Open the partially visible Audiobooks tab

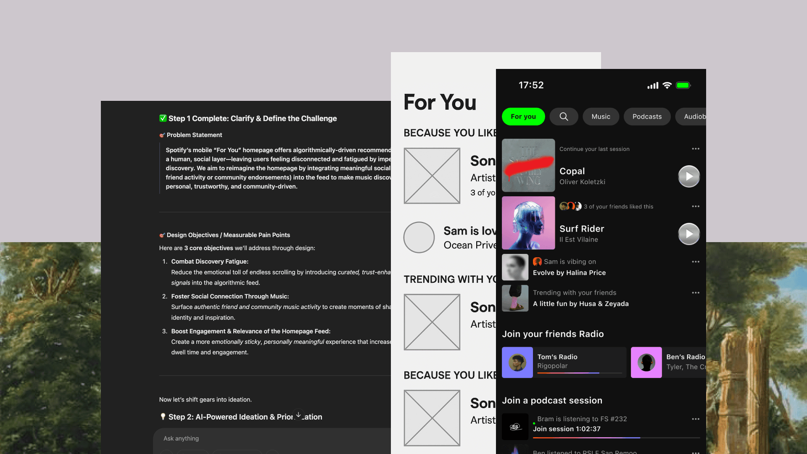click(691, 116)
